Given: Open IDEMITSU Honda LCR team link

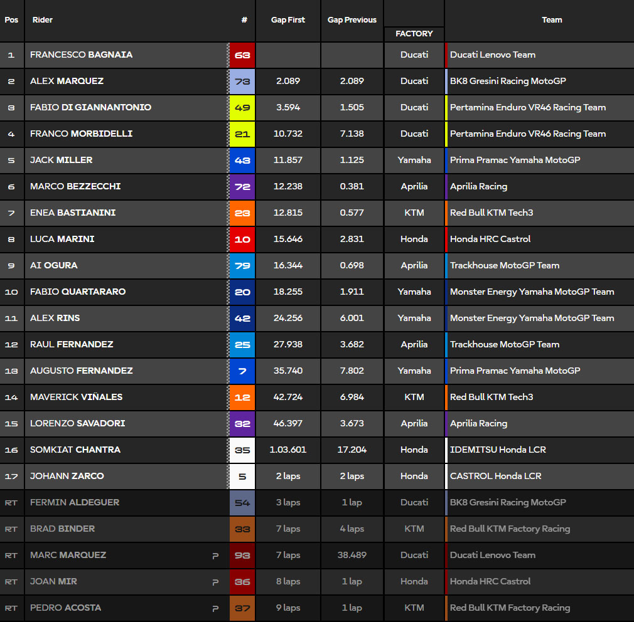Looking at the screenshot, I should click(498, 450).
